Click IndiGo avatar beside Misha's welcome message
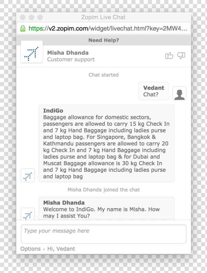The width and height of the screenshot is (207, 273). click(x=28, y=214)
